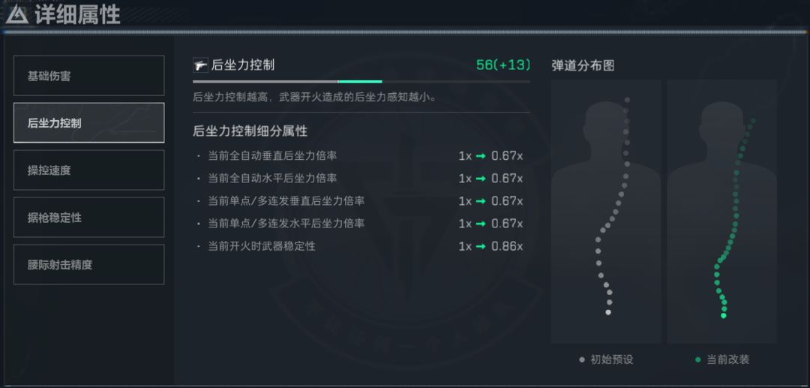
Task: Click green arrow in 全自动水平后坐力倍率 row
Action: (481, 179)
